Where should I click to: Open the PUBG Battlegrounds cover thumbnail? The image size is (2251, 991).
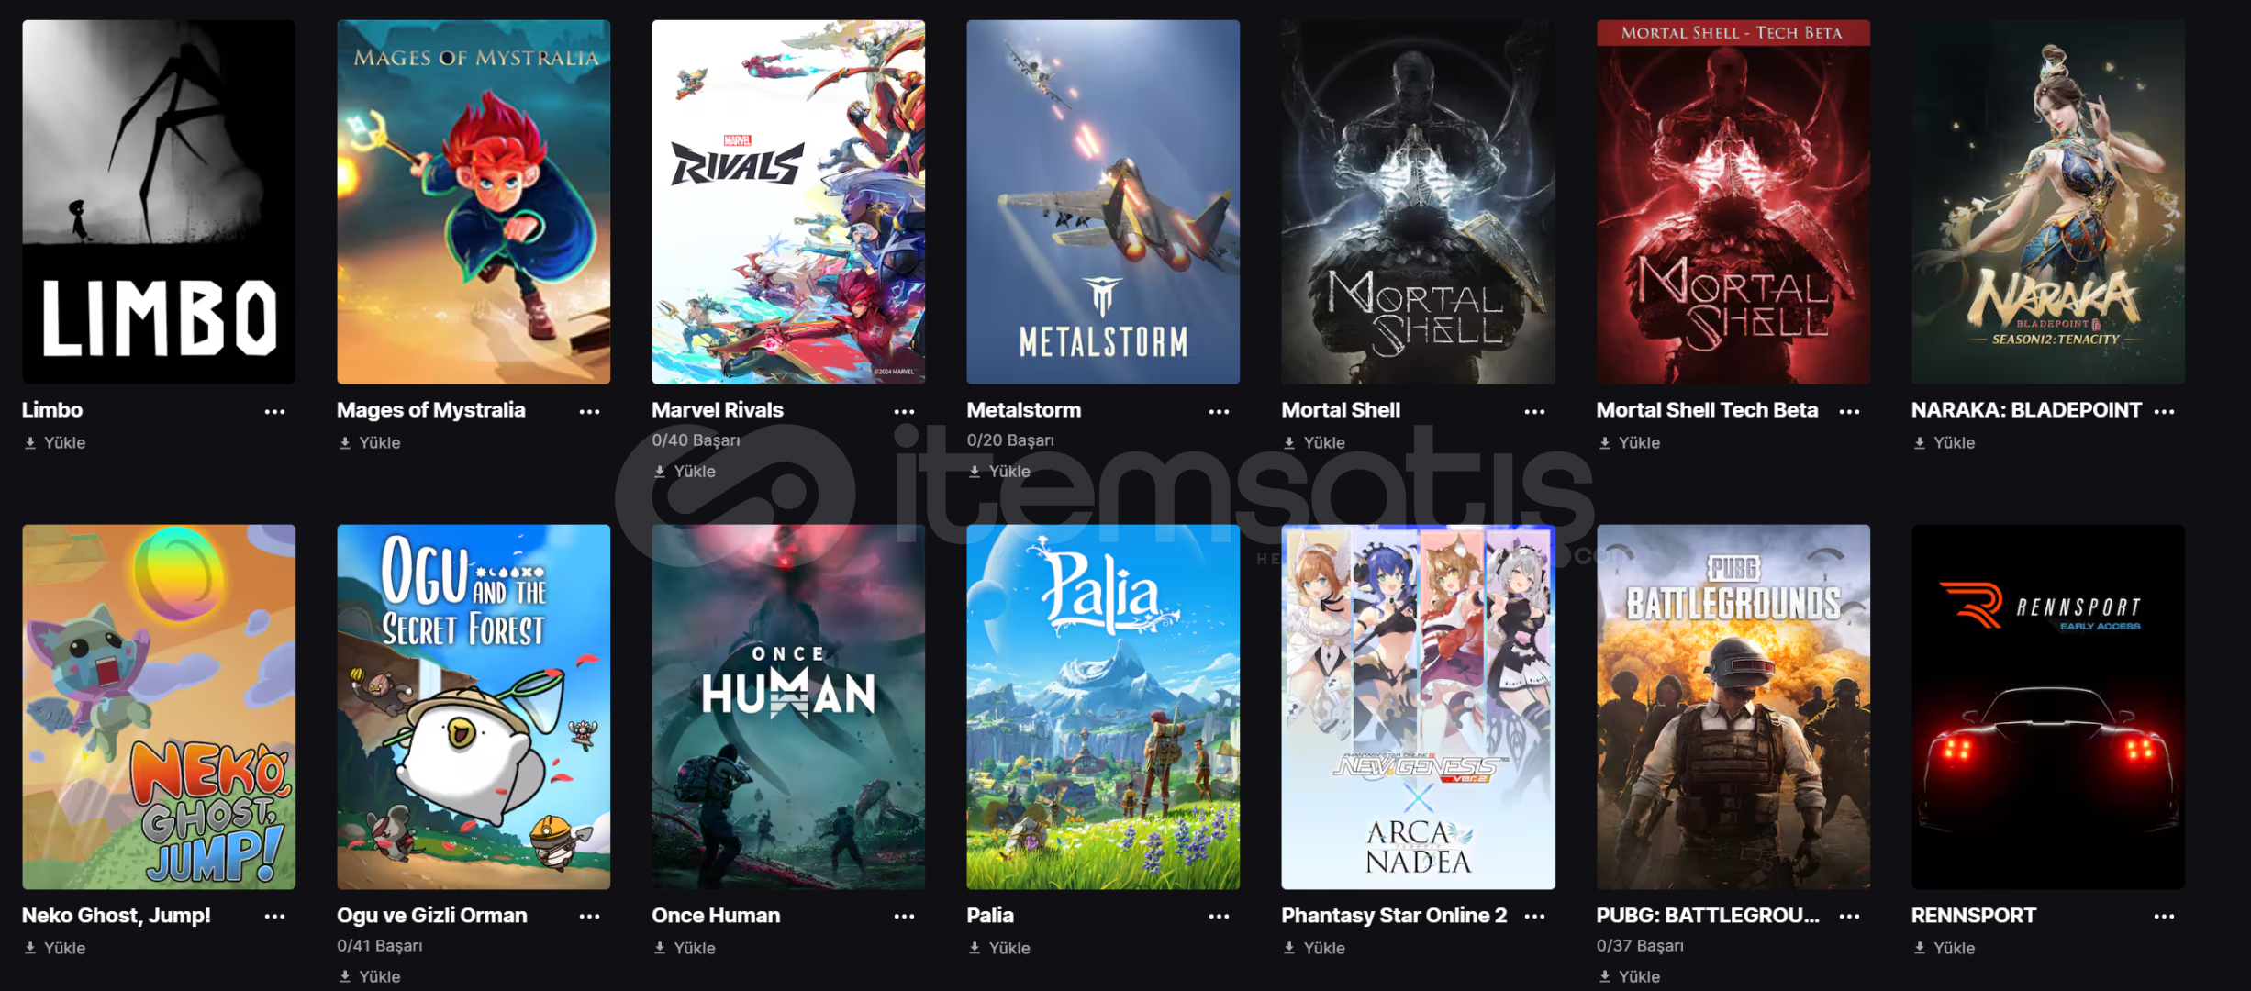pyautogui.click(x=1733, y=707)
